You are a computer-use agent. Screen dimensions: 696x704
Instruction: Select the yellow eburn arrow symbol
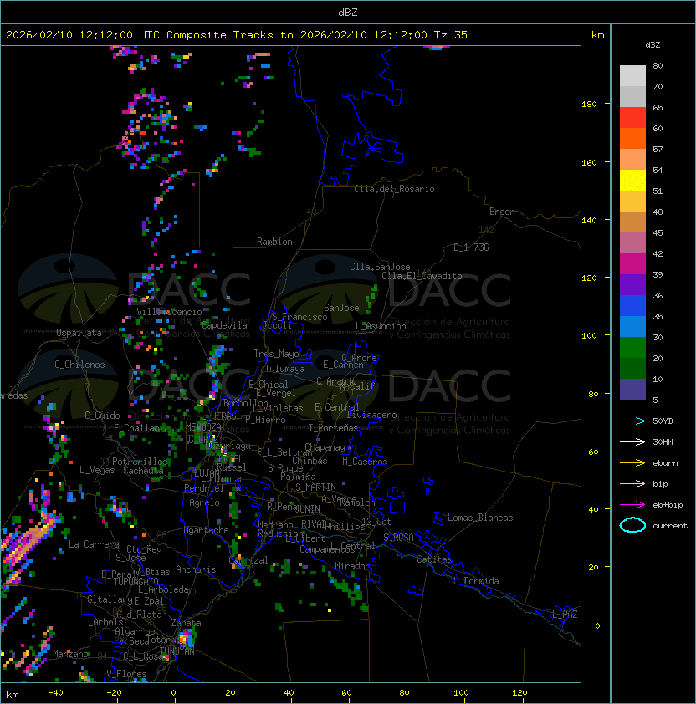tap(632, 462)
